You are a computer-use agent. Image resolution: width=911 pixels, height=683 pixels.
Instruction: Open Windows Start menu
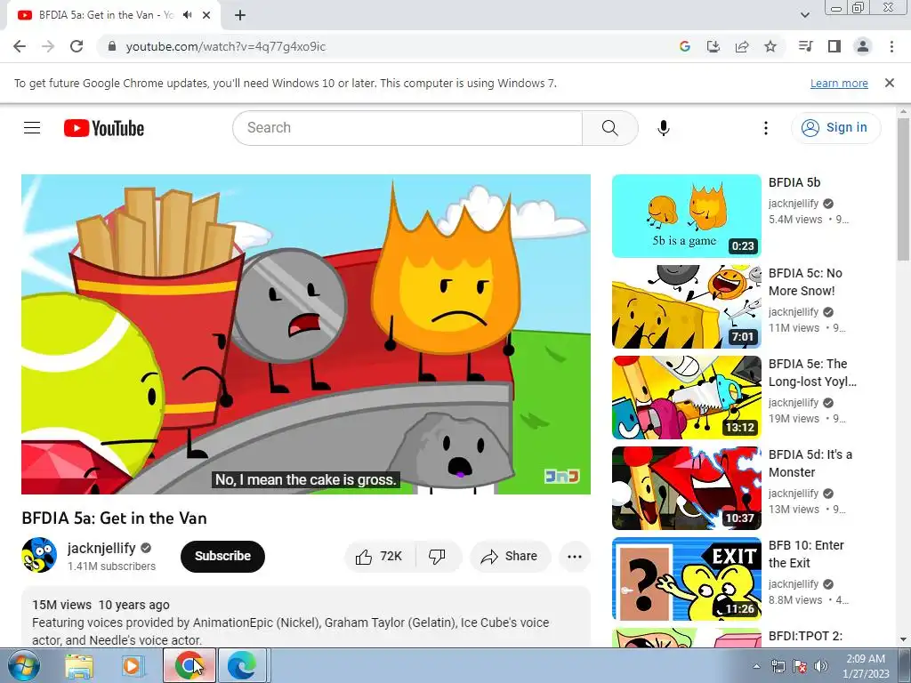pyautogui.click(x=23, y=666)
